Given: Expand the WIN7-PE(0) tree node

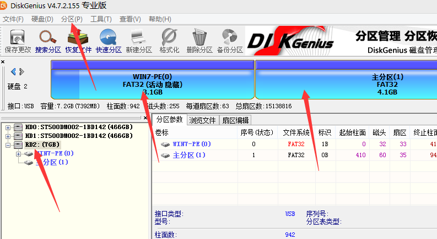Looking at the screenshot, I should (18, 154).
